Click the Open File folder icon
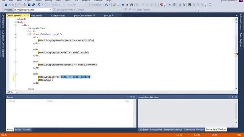The height and width of the screenshot is (137, 244). tap(25, 5)
